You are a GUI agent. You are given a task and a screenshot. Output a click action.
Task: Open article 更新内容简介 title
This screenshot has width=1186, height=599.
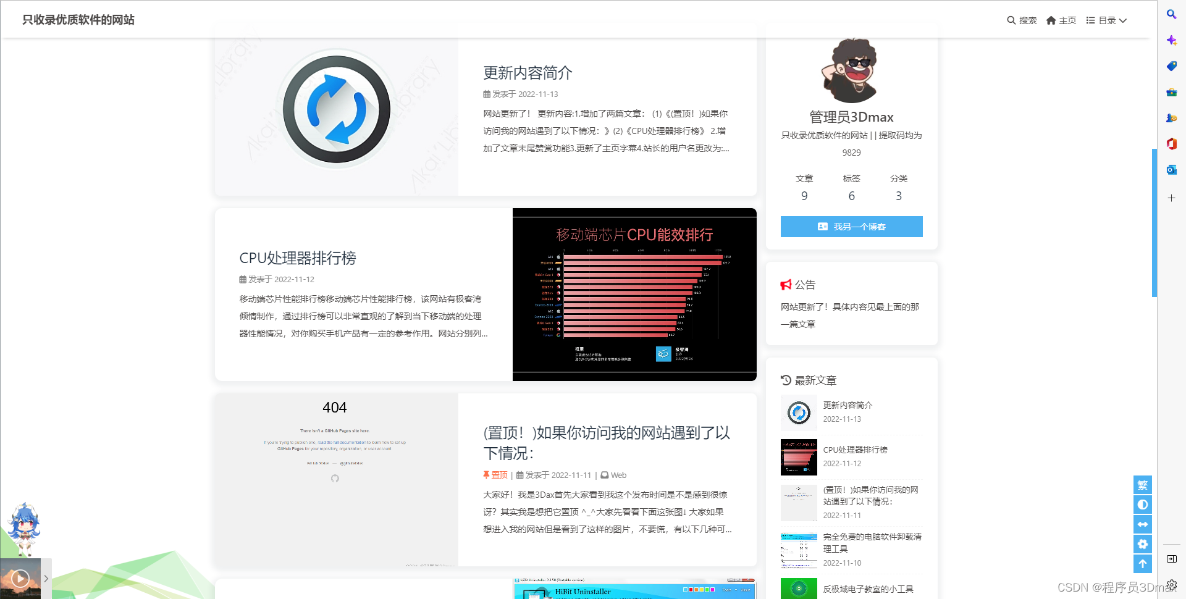pos(528,73)
